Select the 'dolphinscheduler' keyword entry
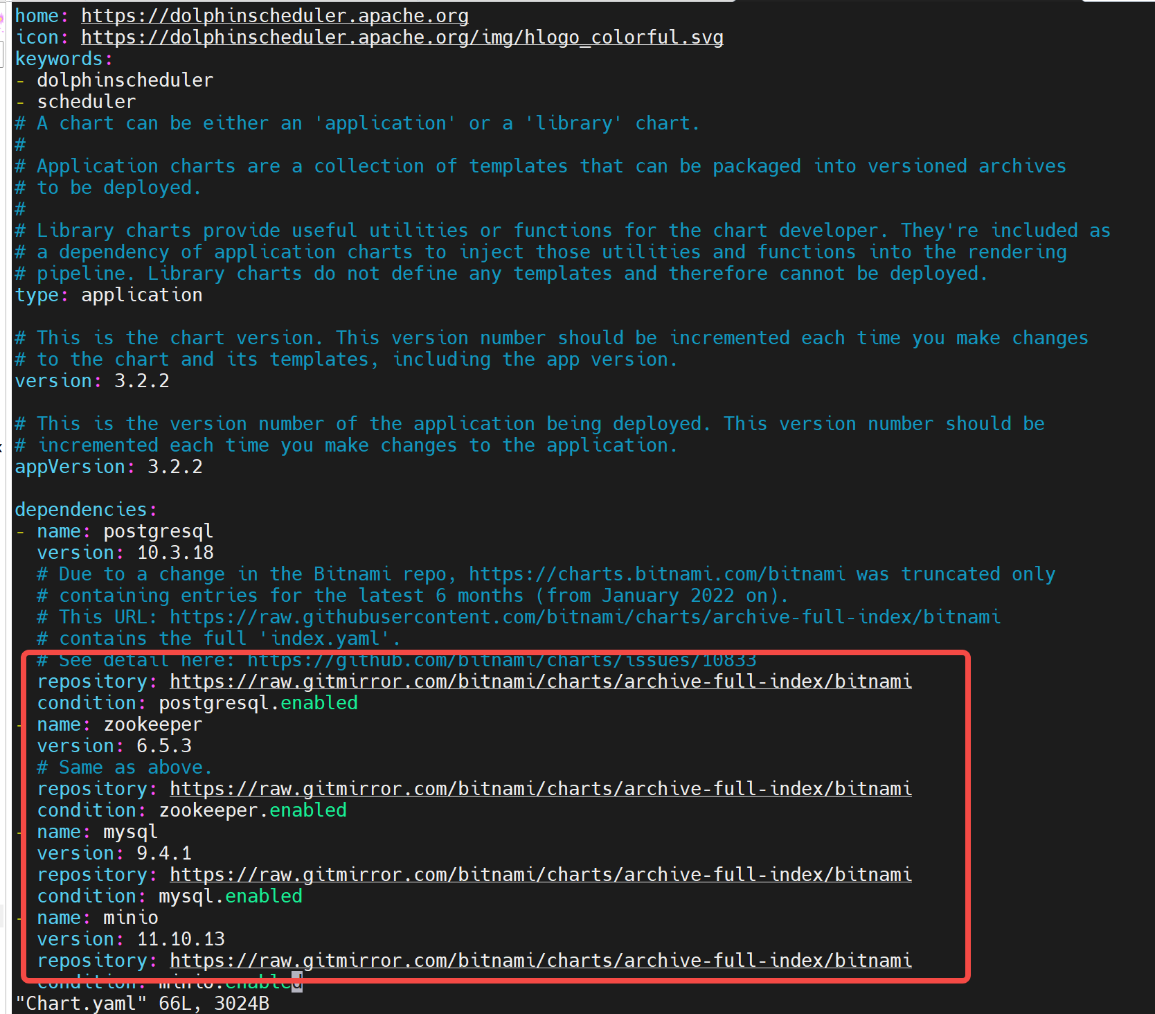 tap(125, 80)
